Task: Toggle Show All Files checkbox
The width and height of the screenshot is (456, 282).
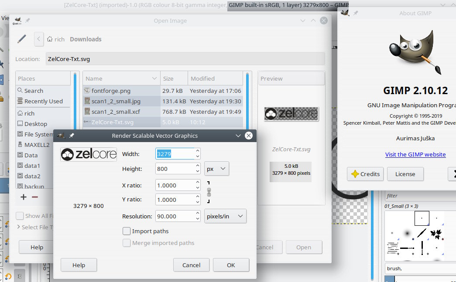Action: click(20, 216)
